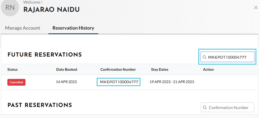
Task: Click the Future Reservations section heading
Action: [x=45, y=55]
